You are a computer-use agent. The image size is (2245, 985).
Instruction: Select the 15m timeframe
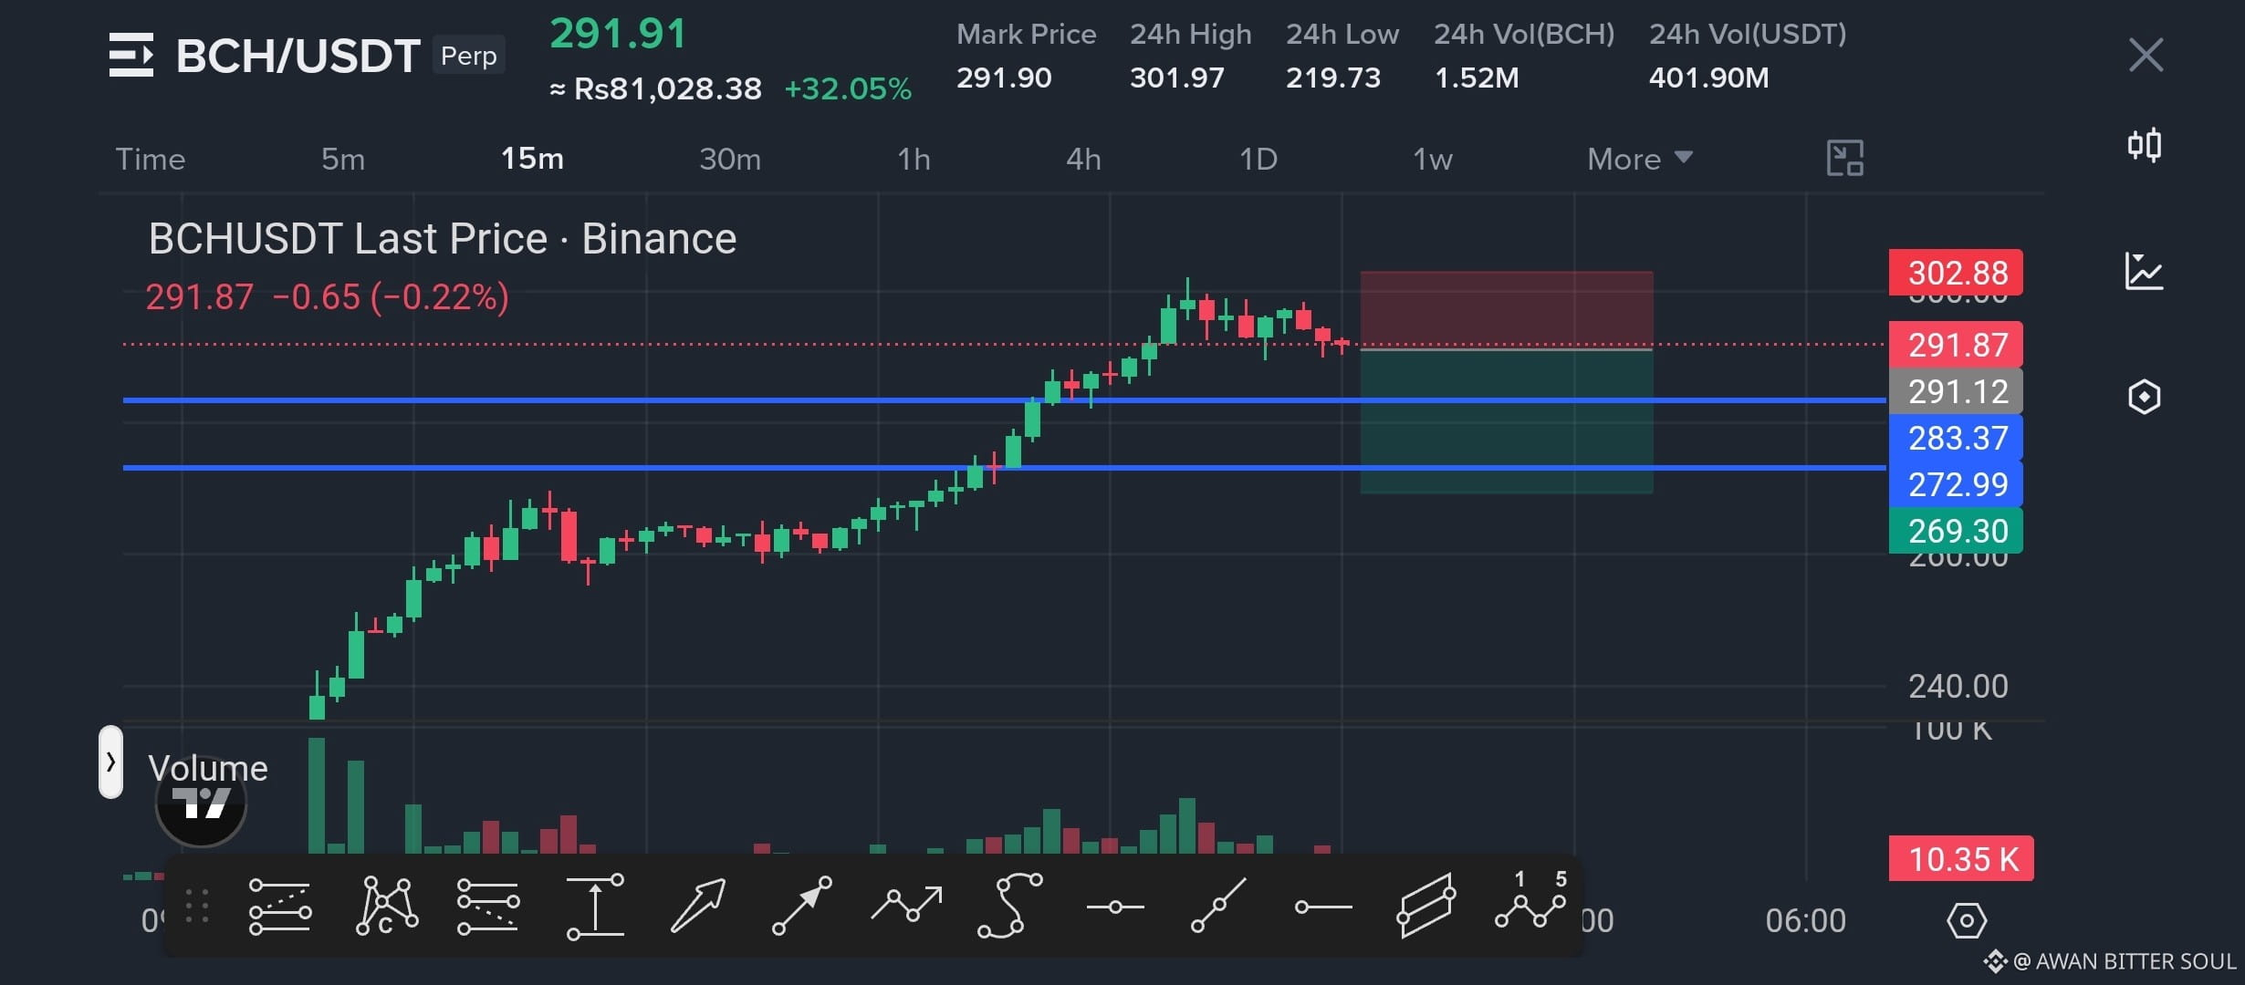click(x=532, y=159)
